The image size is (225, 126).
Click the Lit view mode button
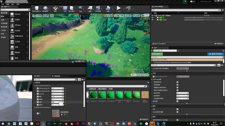[x=46, y=15]
